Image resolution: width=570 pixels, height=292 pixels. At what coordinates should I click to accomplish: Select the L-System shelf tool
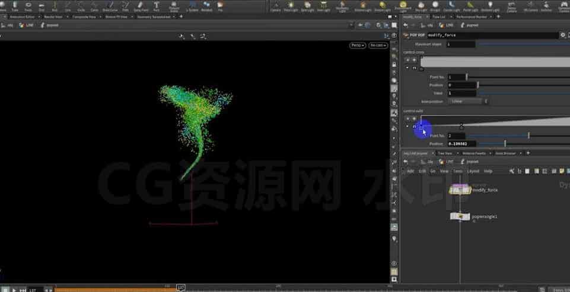(x=192, y=6)
